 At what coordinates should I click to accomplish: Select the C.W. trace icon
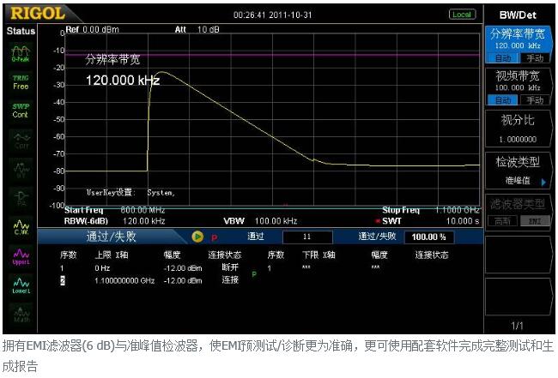click(21, 226)
